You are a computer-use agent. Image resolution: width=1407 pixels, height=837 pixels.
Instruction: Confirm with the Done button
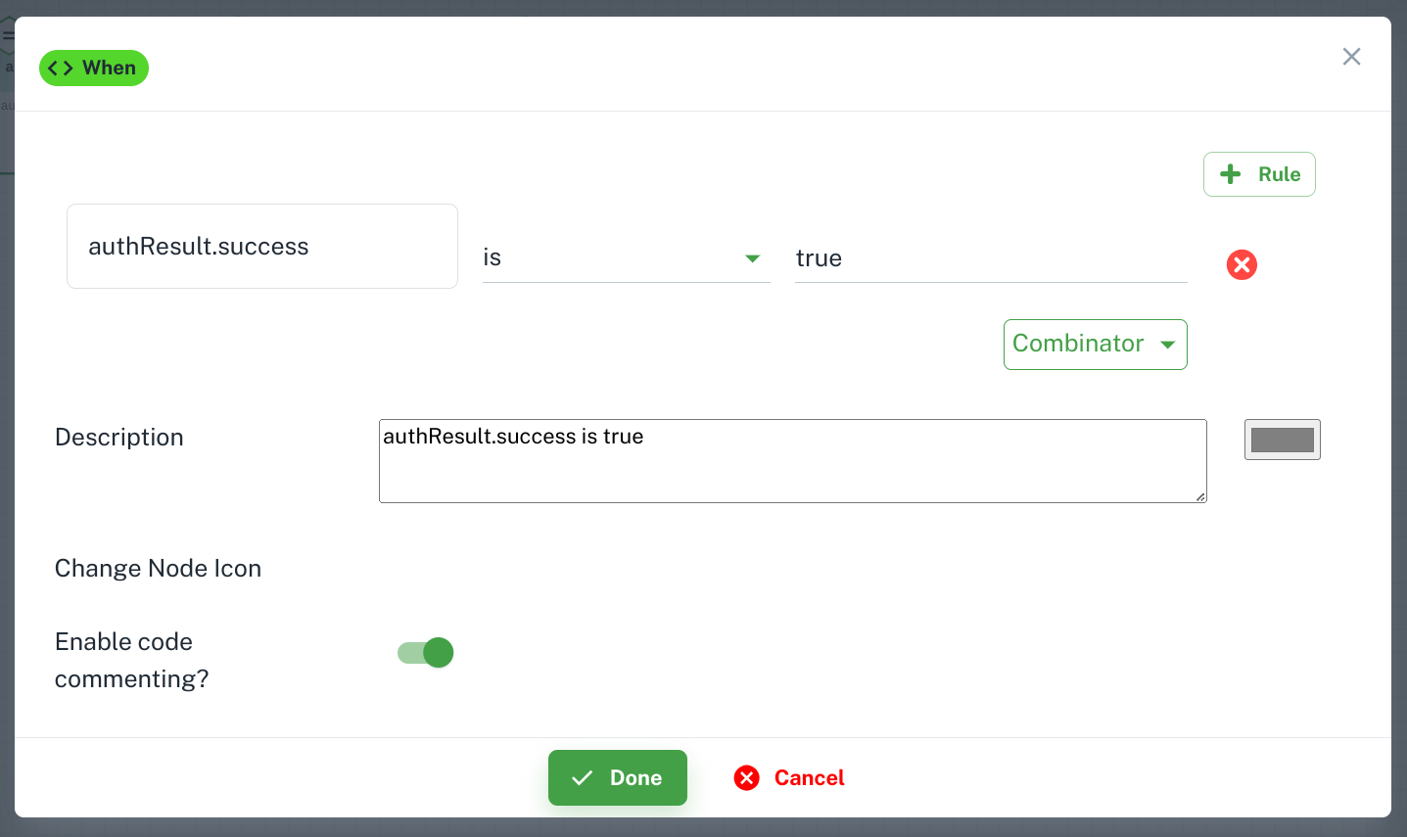click(x=618, y=777)
